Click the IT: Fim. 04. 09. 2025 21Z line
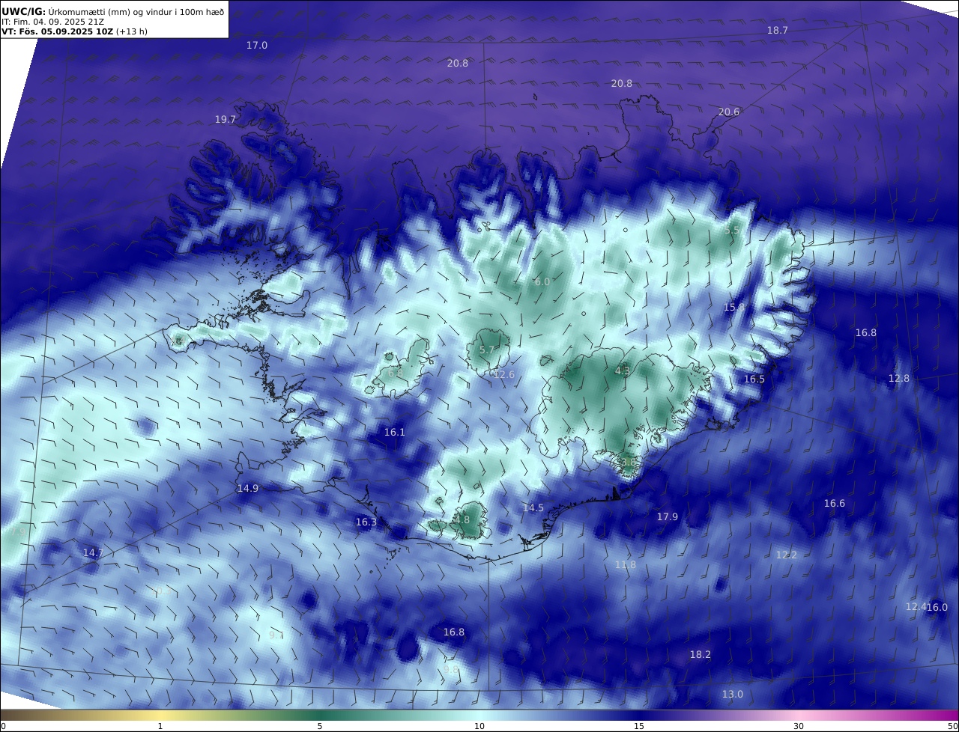959x732 pixels. (x=52, y=22)
